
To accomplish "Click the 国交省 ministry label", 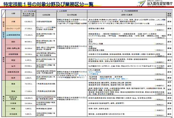I will 3,59.
